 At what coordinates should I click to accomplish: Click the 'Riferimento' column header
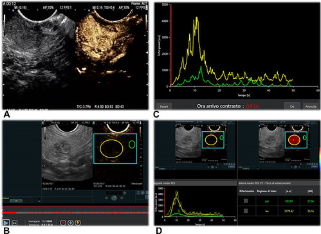(x=246, y=191)
